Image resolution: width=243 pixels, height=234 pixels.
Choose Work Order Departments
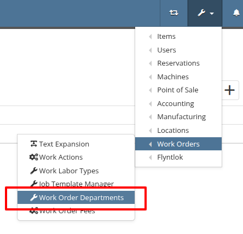point(76,197)
